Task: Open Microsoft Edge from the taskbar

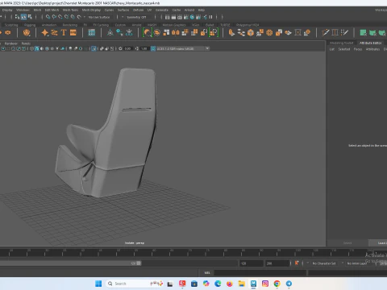Action: click(218, 284)
